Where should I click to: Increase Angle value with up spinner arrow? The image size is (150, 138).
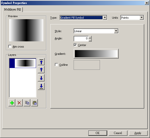90,37
